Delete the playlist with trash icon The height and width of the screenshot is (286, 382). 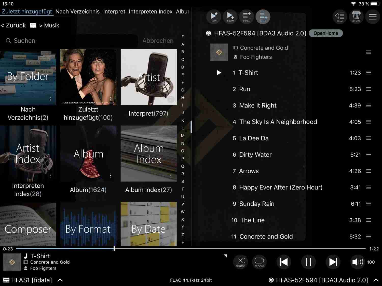click(x=356, y=17)
